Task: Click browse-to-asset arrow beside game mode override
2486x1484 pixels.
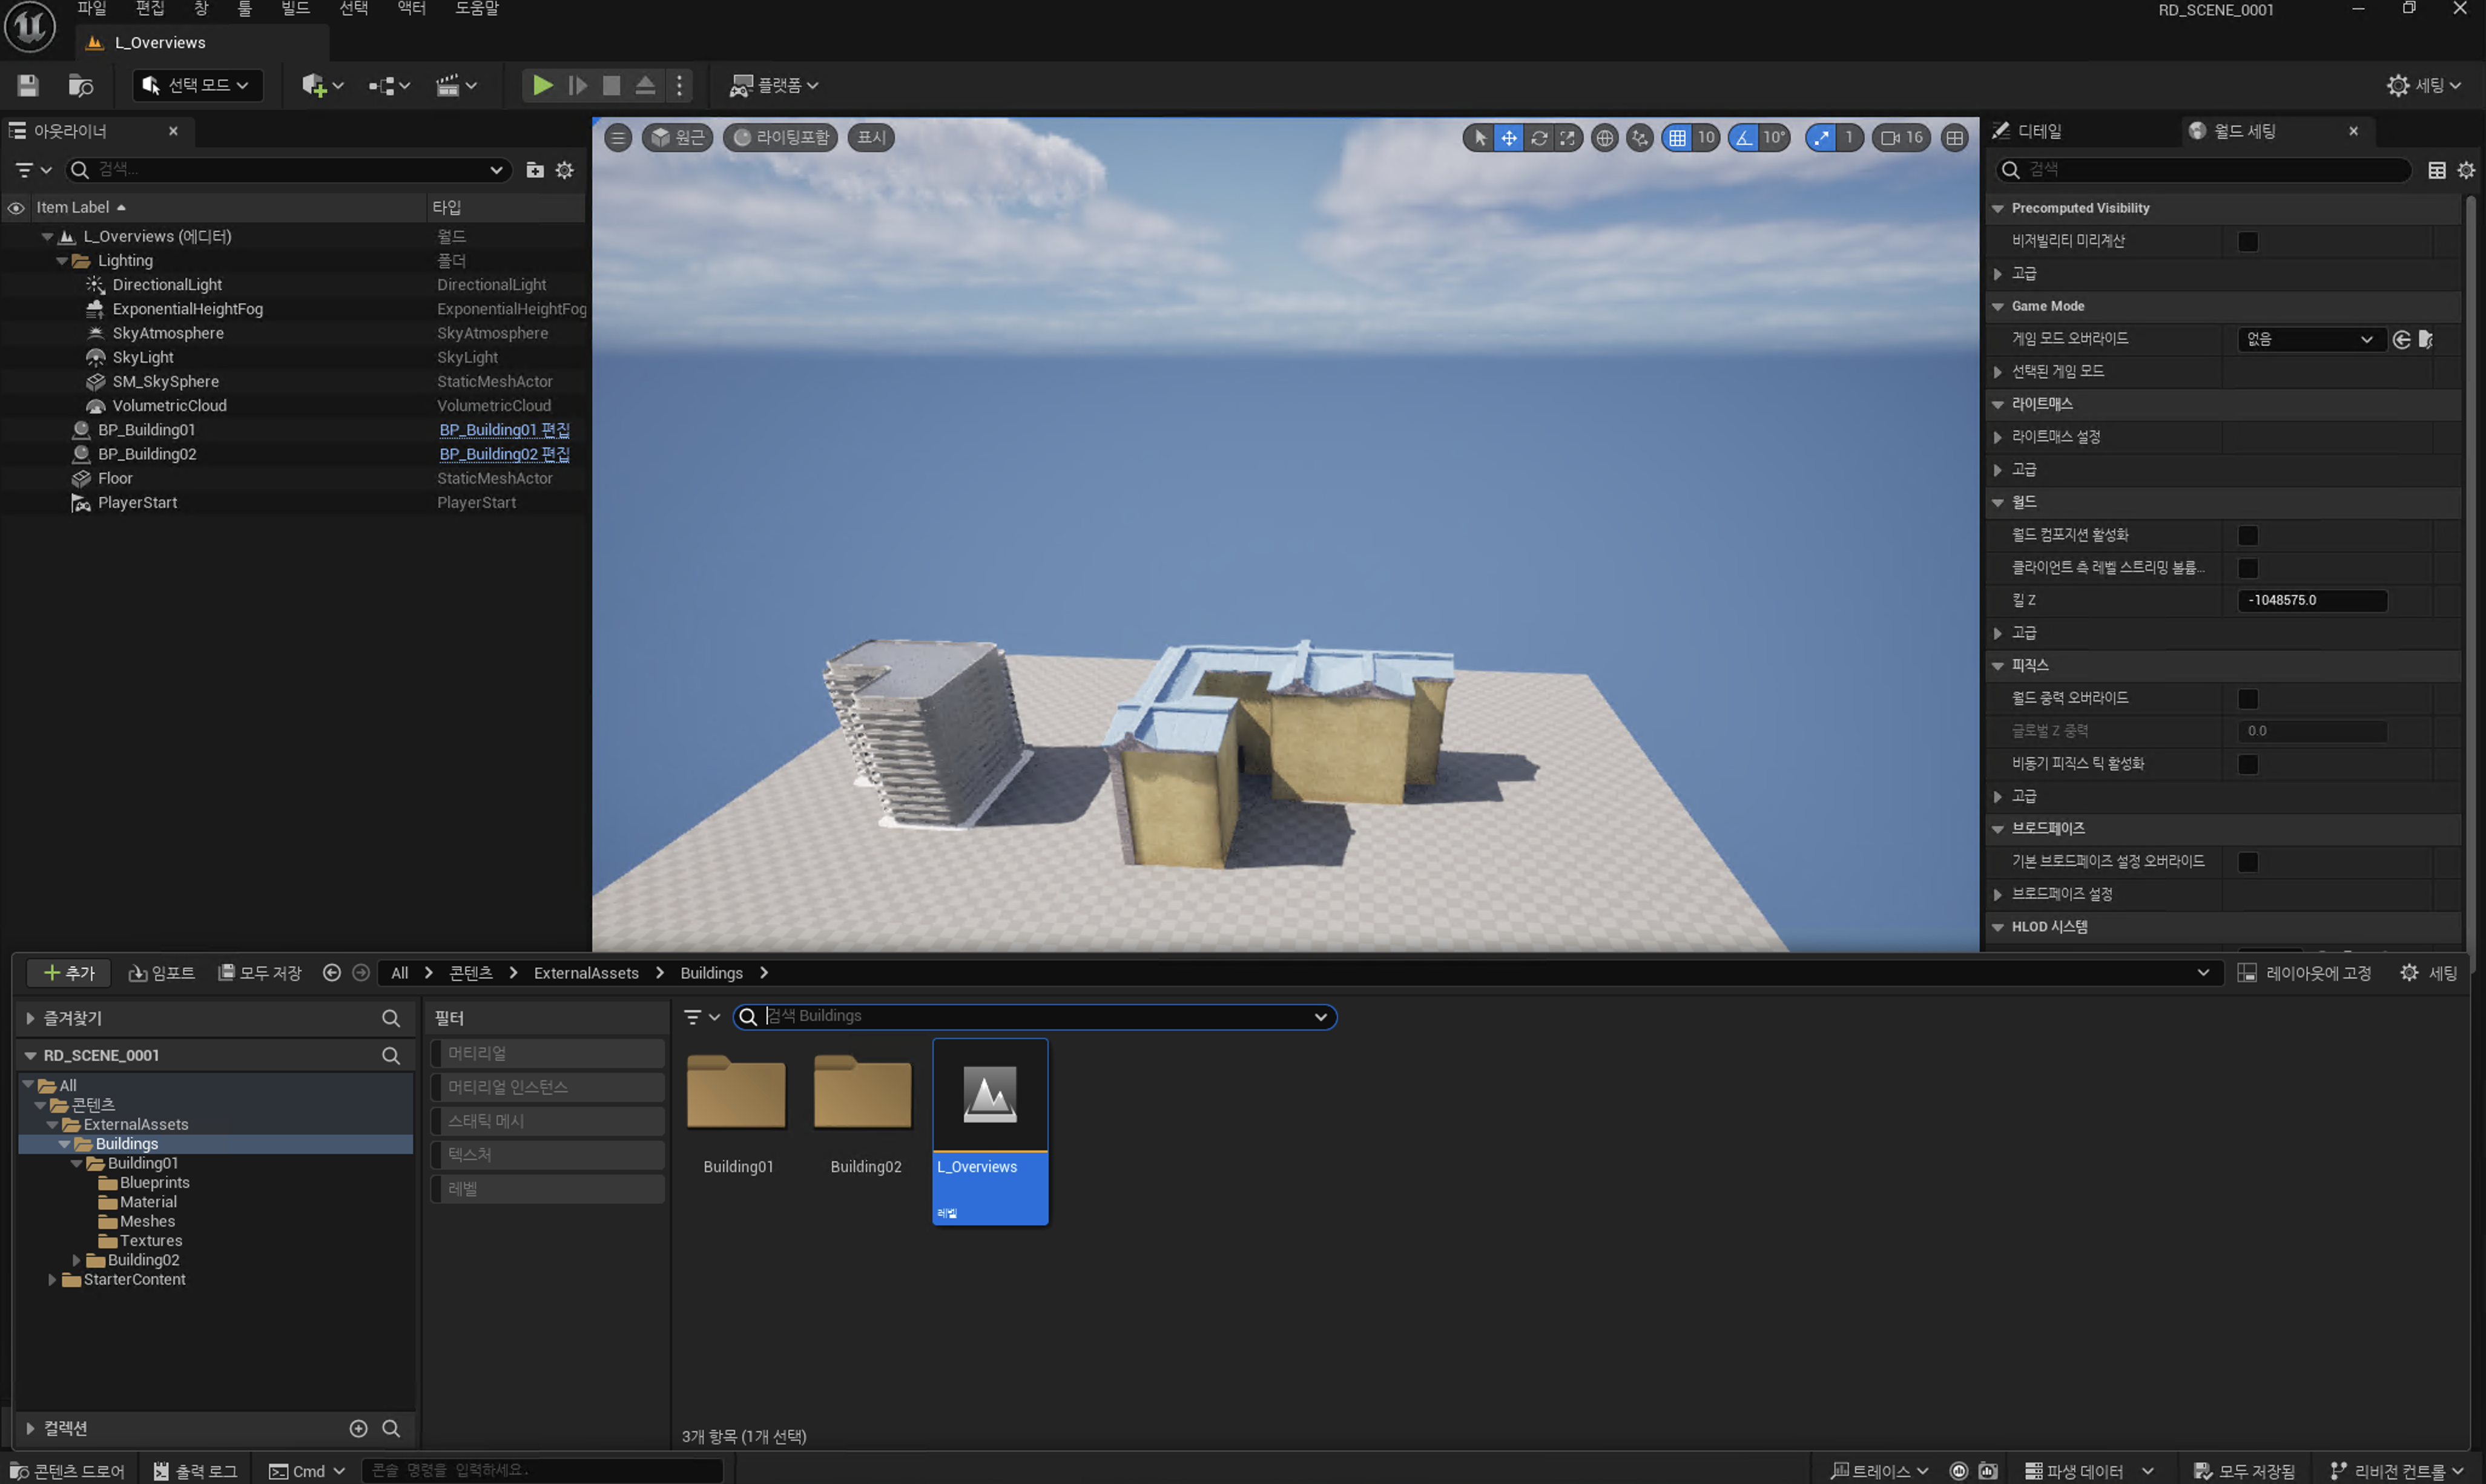Action: pos(2401,339)
